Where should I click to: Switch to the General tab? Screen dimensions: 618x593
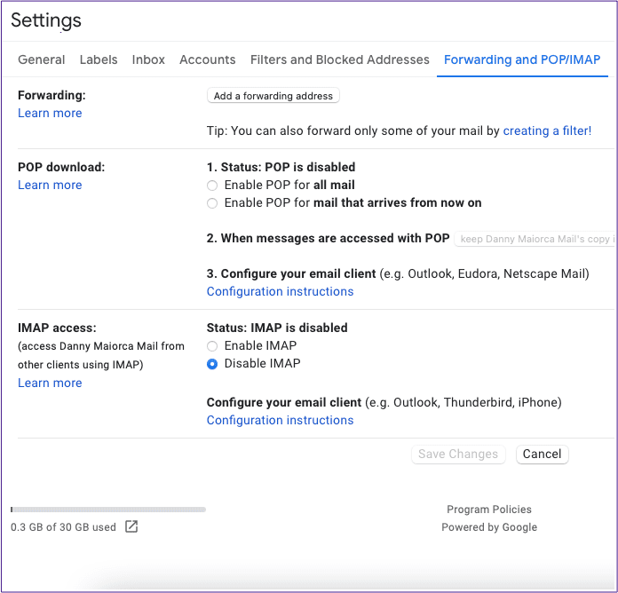[42, 59]
